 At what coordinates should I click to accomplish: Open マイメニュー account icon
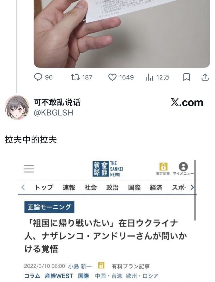coord(183,167)
